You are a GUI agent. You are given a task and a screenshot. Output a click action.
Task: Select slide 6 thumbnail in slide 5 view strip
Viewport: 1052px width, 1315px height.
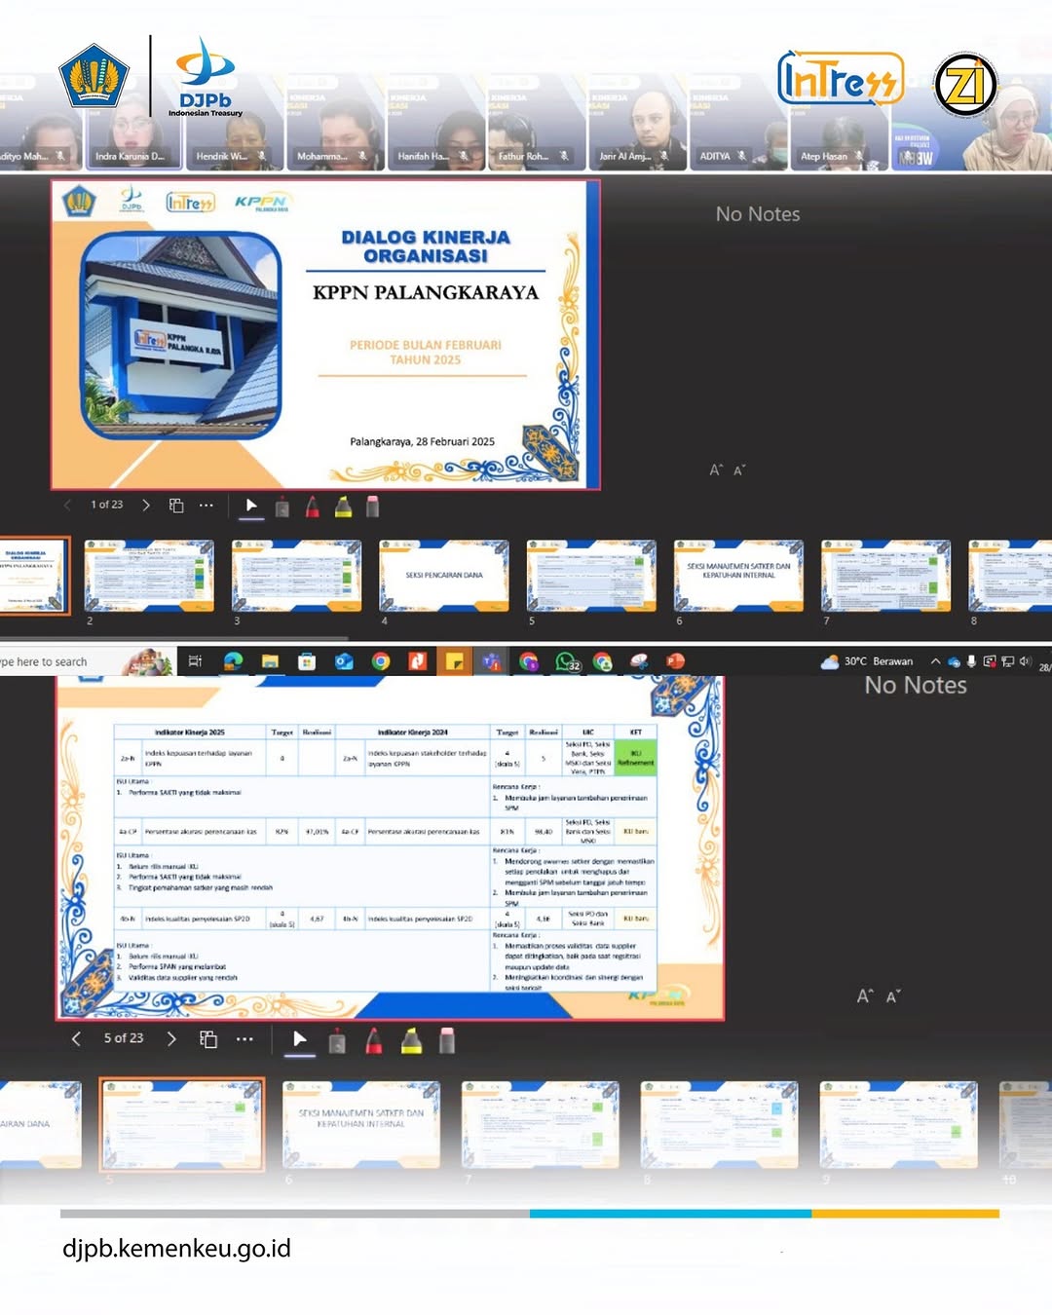tap(361, 1124)
